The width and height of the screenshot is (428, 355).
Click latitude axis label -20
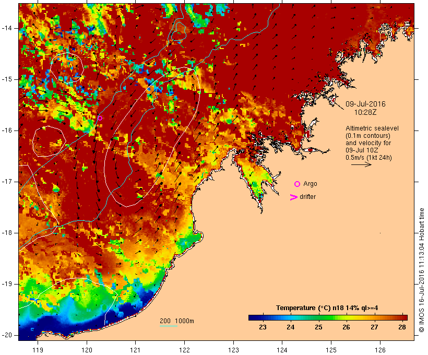7,335
